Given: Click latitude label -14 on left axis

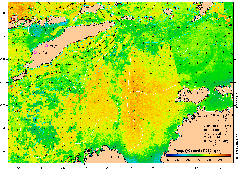Looking at the screenshot, I should (3, 151).
